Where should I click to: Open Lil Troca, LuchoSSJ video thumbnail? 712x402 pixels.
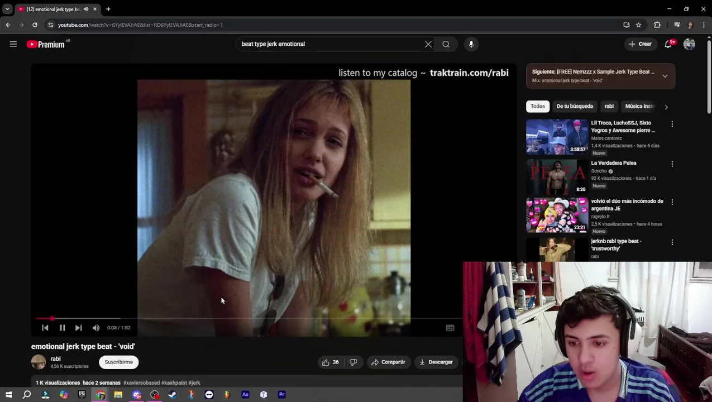(x=557, y=137)
